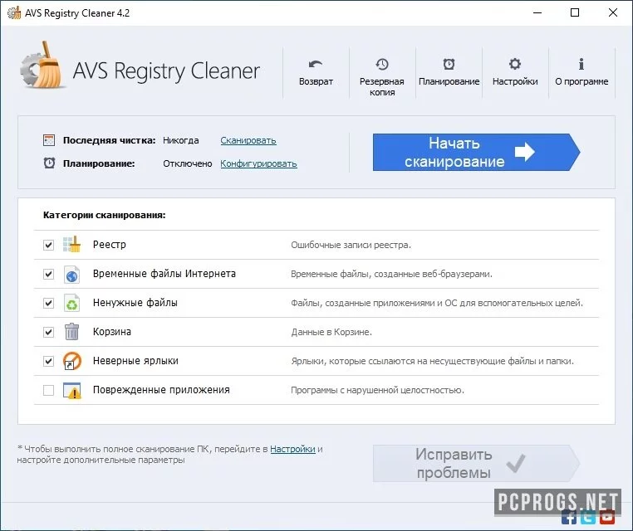Open the Планирование toolbar label
Screen dimensions: 633x531
449,81
